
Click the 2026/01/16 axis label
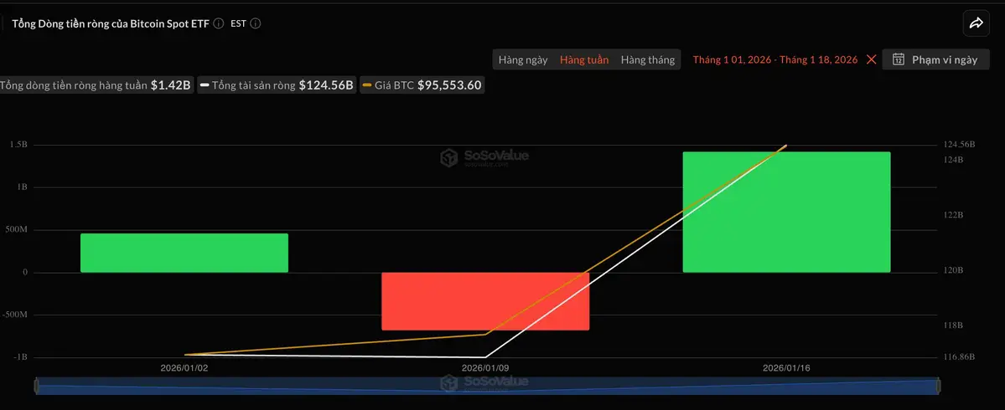pyautogui.click(x=786, y=368)
